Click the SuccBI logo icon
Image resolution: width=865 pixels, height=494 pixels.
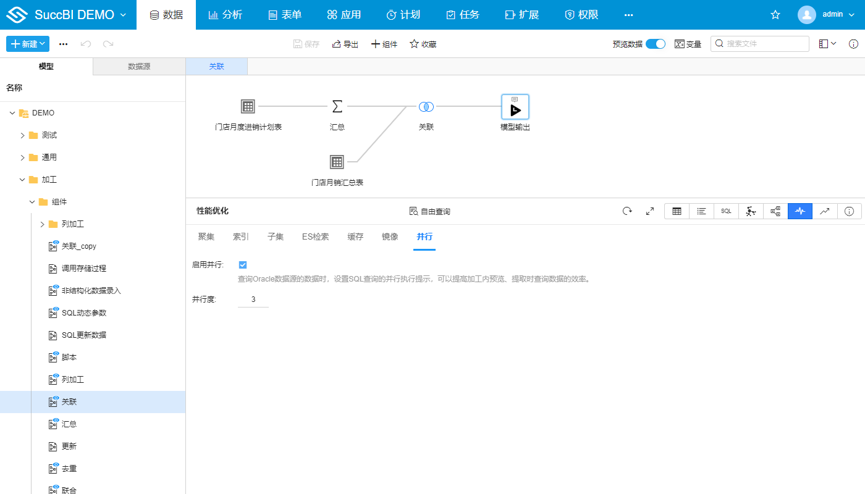[17, 15]
